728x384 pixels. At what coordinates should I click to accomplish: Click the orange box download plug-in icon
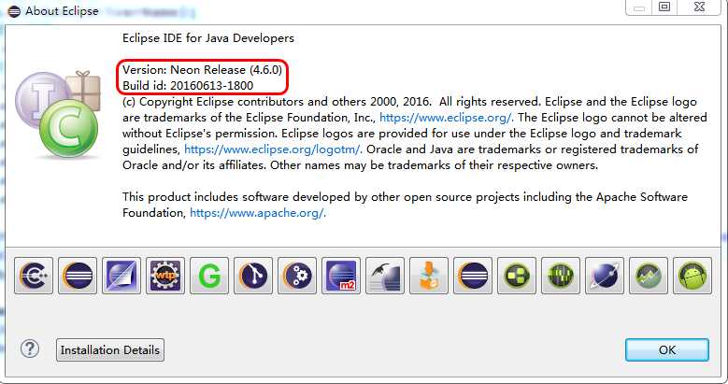[429, 276]
